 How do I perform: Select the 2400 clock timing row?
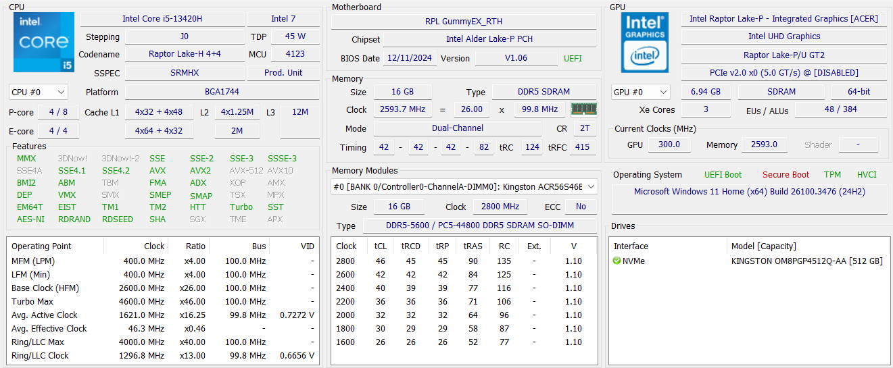coord(464,288)
